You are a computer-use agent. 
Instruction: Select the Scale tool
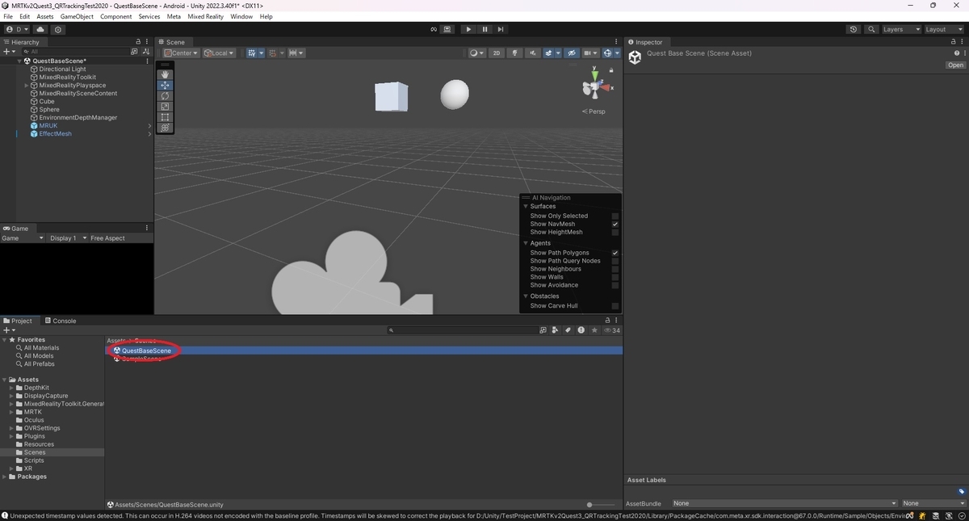pos(165,106)
